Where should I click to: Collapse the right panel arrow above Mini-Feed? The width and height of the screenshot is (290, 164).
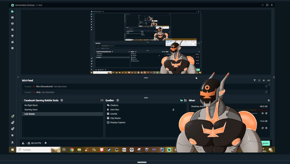coord(274,77)
